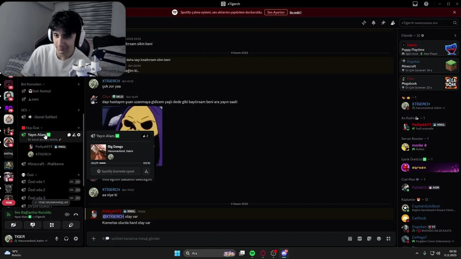This screenshot has height=259, width=461.
Task: Join Özel oda 2 voice channel
Action: (x=51, y=190)
